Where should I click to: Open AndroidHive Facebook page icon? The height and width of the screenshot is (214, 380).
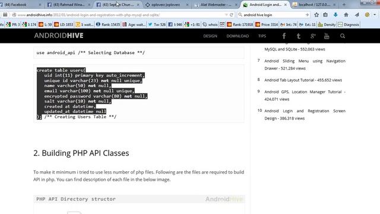(x=284, y=36)
